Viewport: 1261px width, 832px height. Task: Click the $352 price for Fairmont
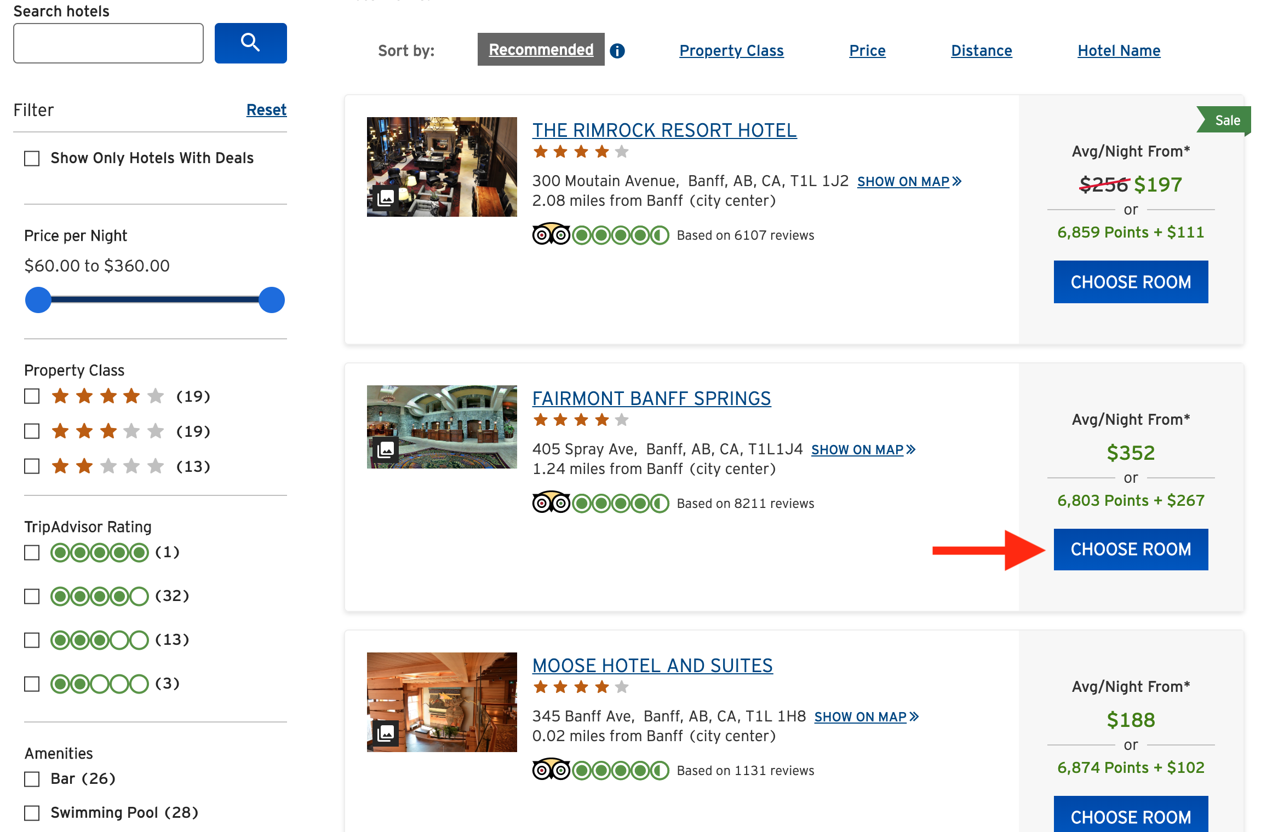click(x=1131, y=453)
